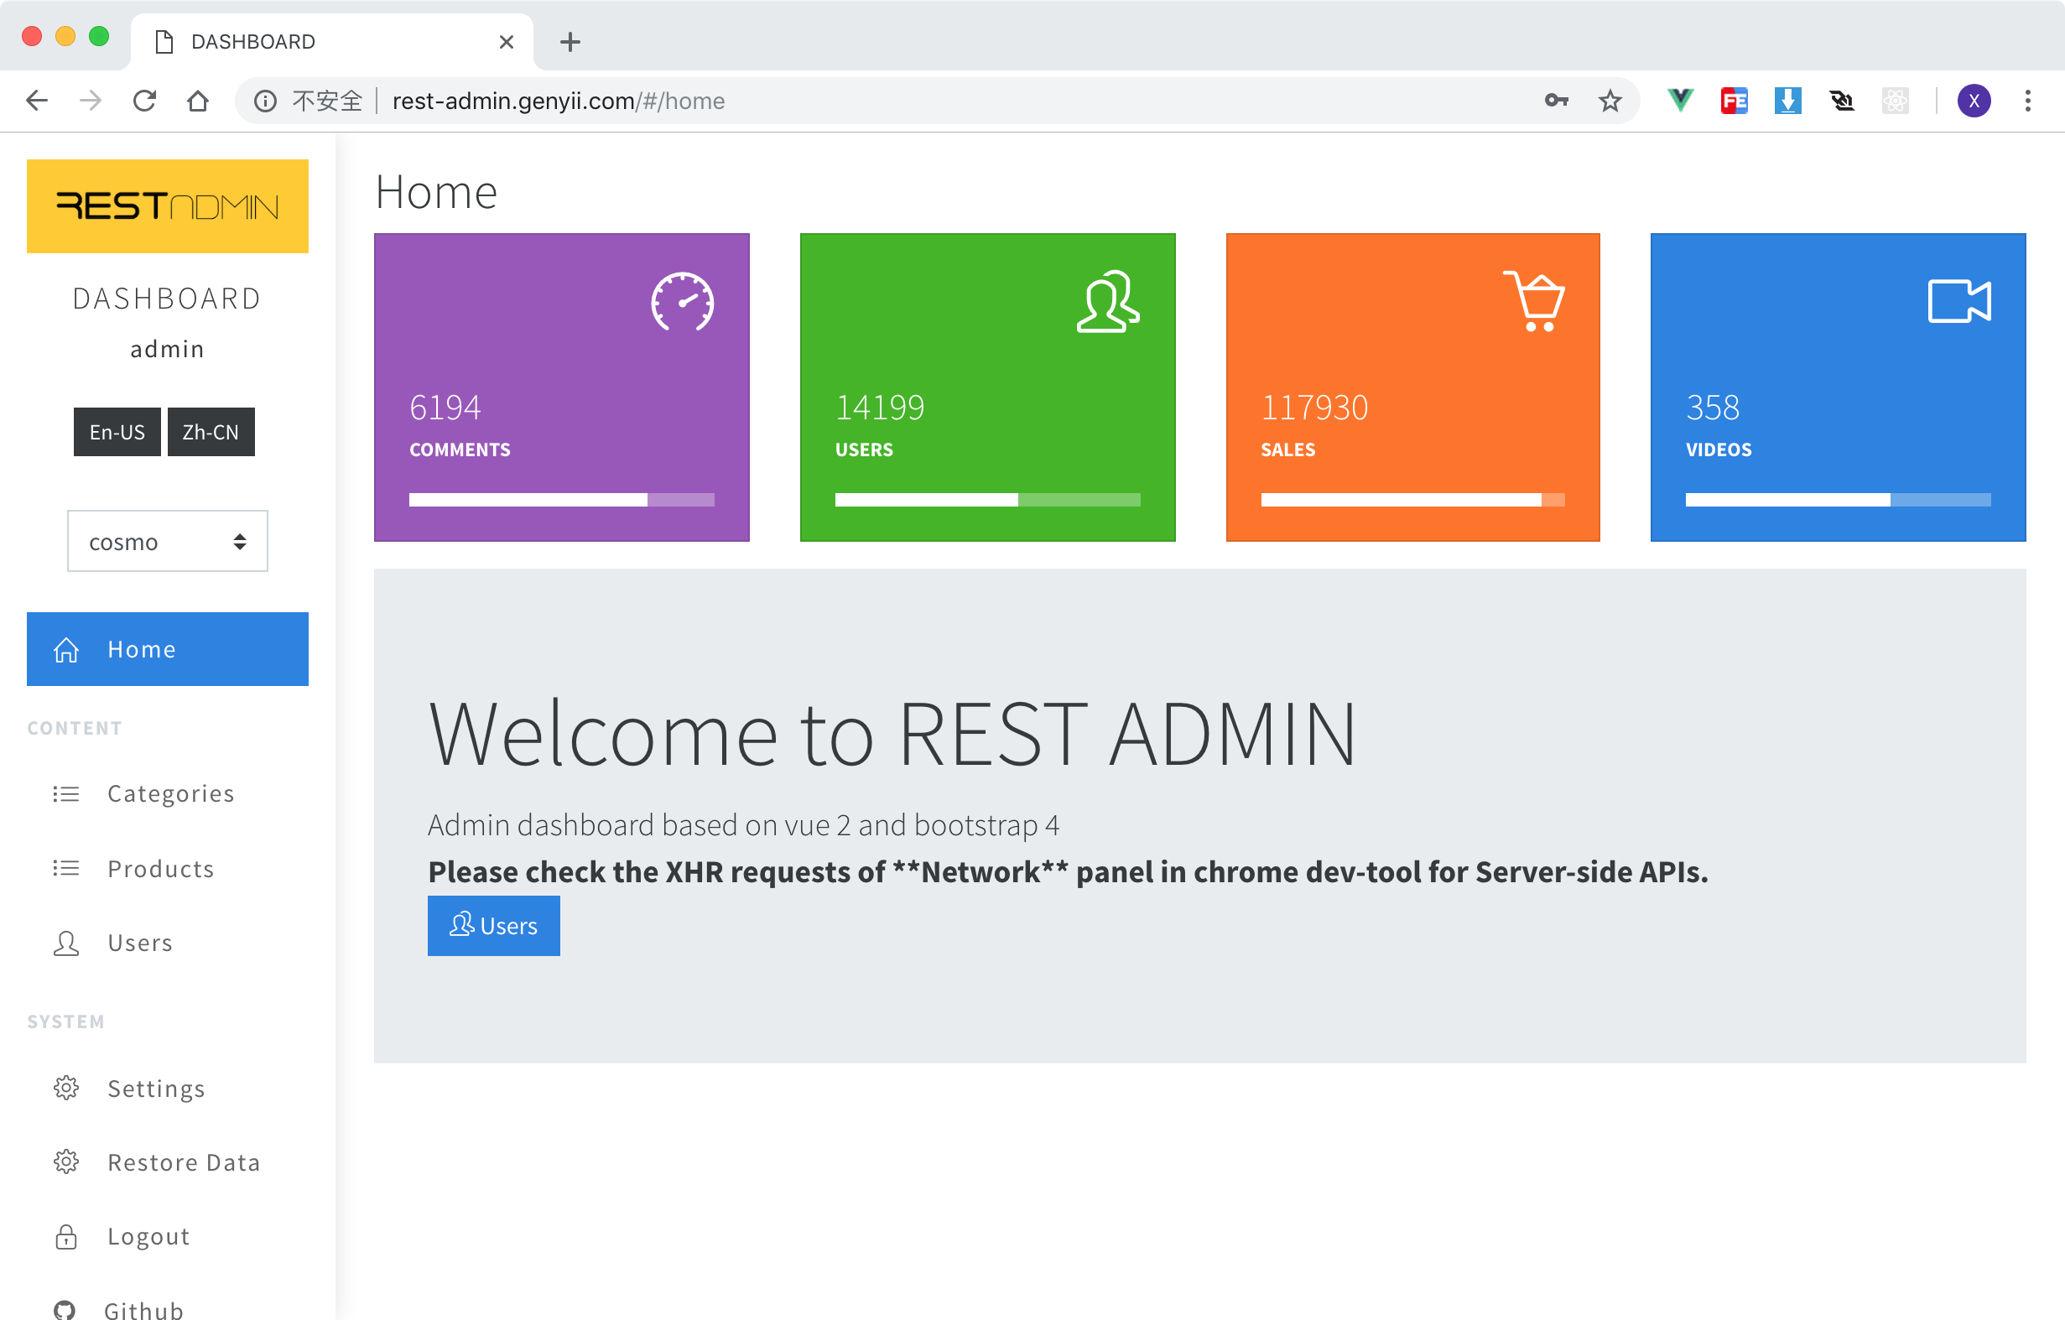The height and width of the screenshot is (1320, 2065).
Task: Click the REST ADMIN logo
Action: pos(167,205)
